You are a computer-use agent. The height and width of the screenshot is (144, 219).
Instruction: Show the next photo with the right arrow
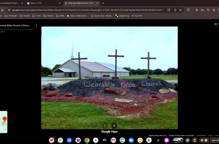(x=114, y=125)
